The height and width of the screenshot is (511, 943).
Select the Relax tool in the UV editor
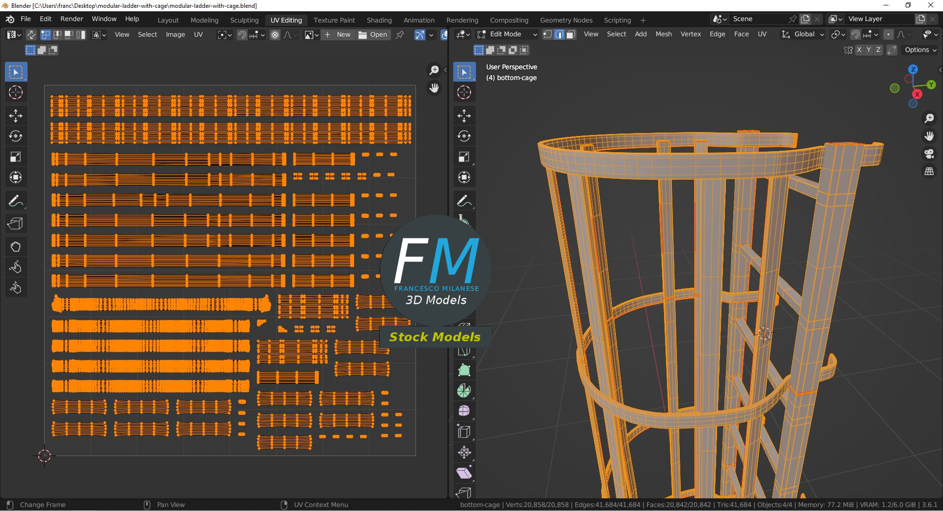(16, 268)
